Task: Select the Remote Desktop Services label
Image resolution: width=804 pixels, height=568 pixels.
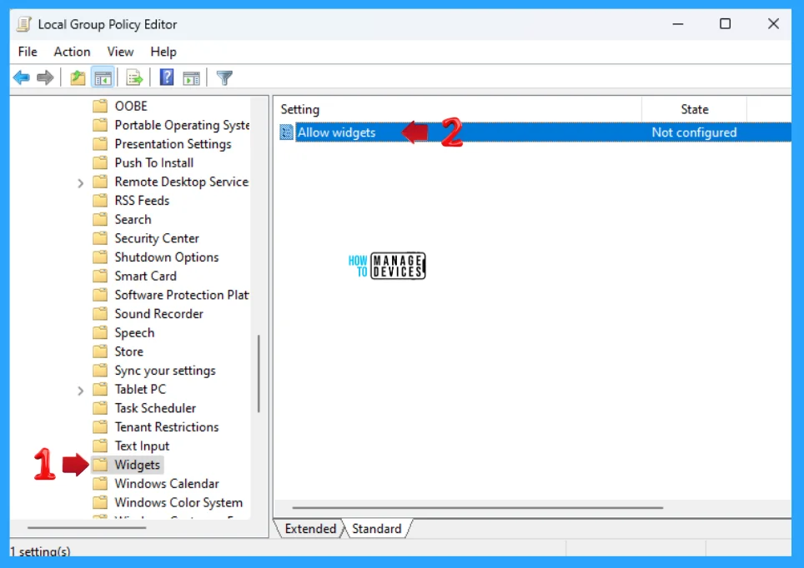Action: click(182, 182)
